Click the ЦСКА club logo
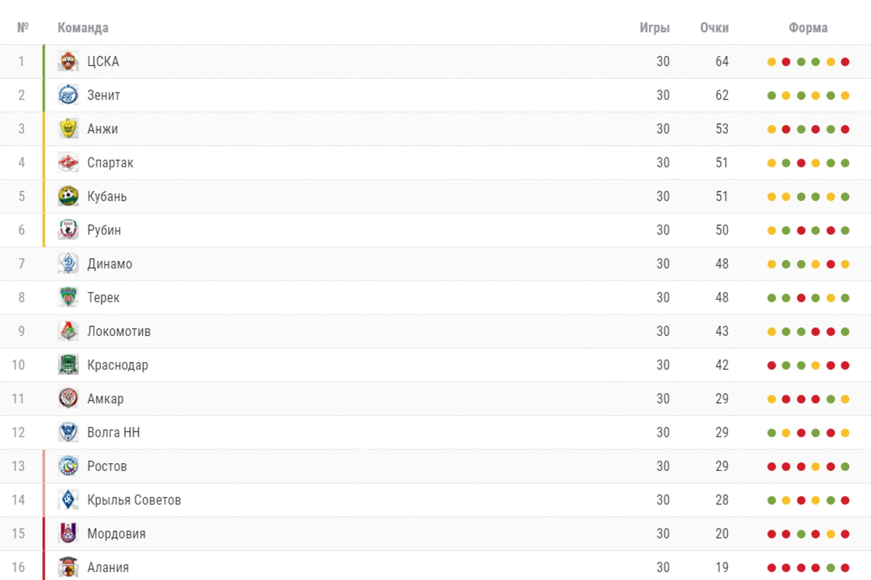This screenshot has width=871, height=580. 68,61
